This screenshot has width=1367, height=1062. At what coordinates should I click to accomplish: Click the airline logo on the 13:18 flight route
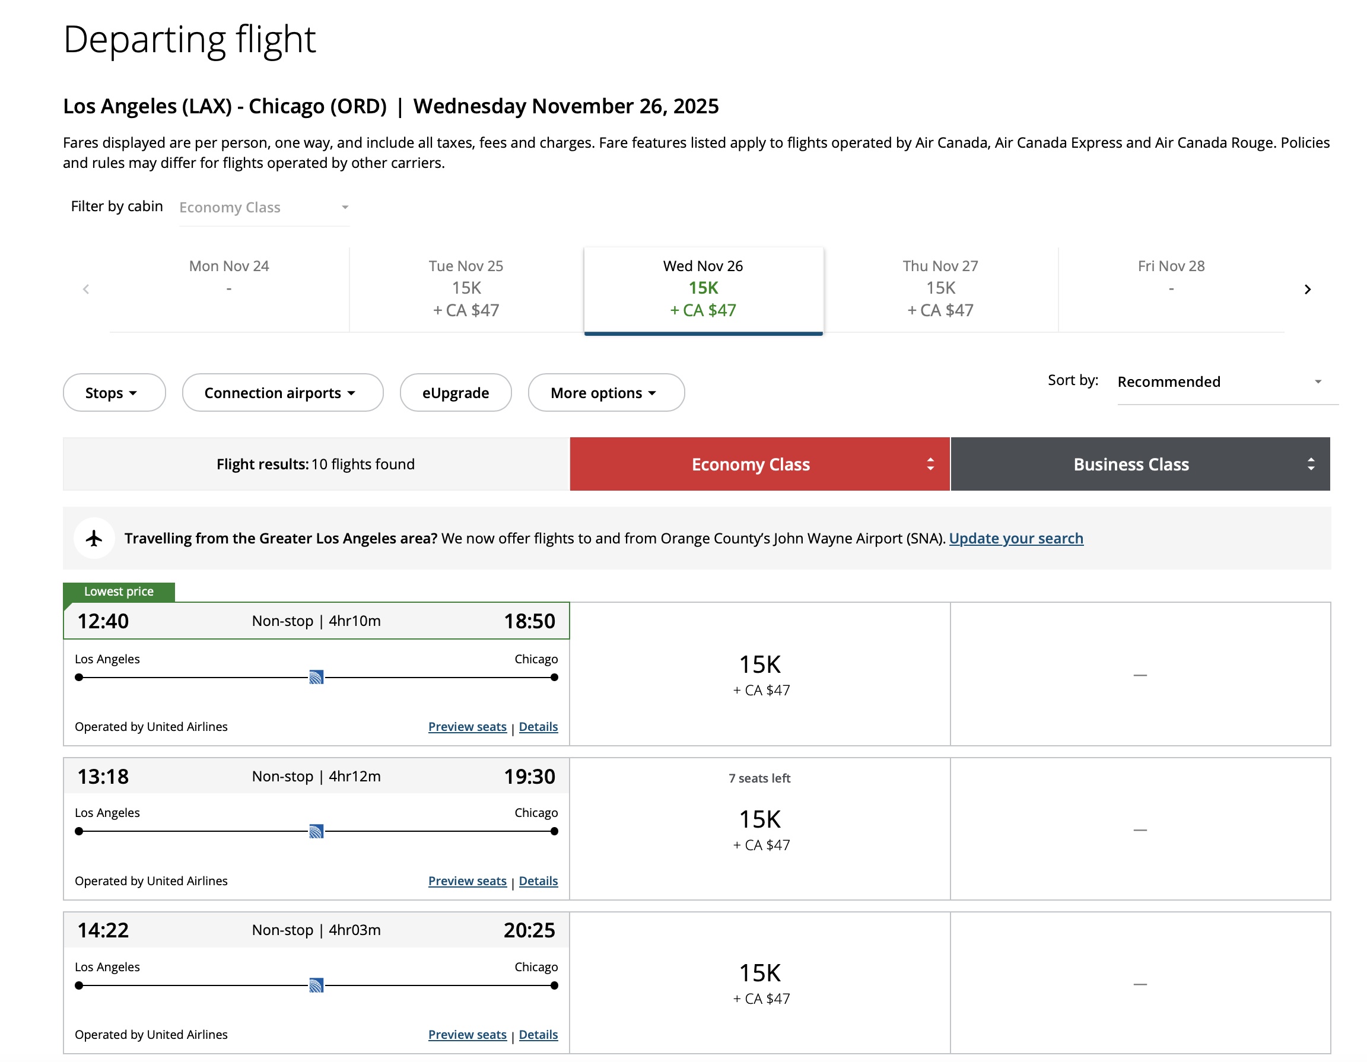pos(317,831)
